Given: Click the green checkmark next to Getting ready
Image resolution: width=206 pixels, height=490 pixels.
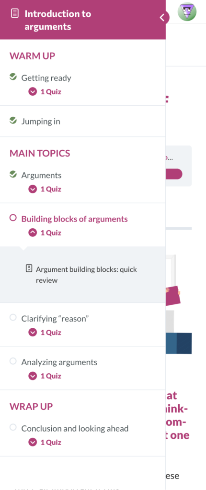Looking at the screenshot, I should 13,77.
